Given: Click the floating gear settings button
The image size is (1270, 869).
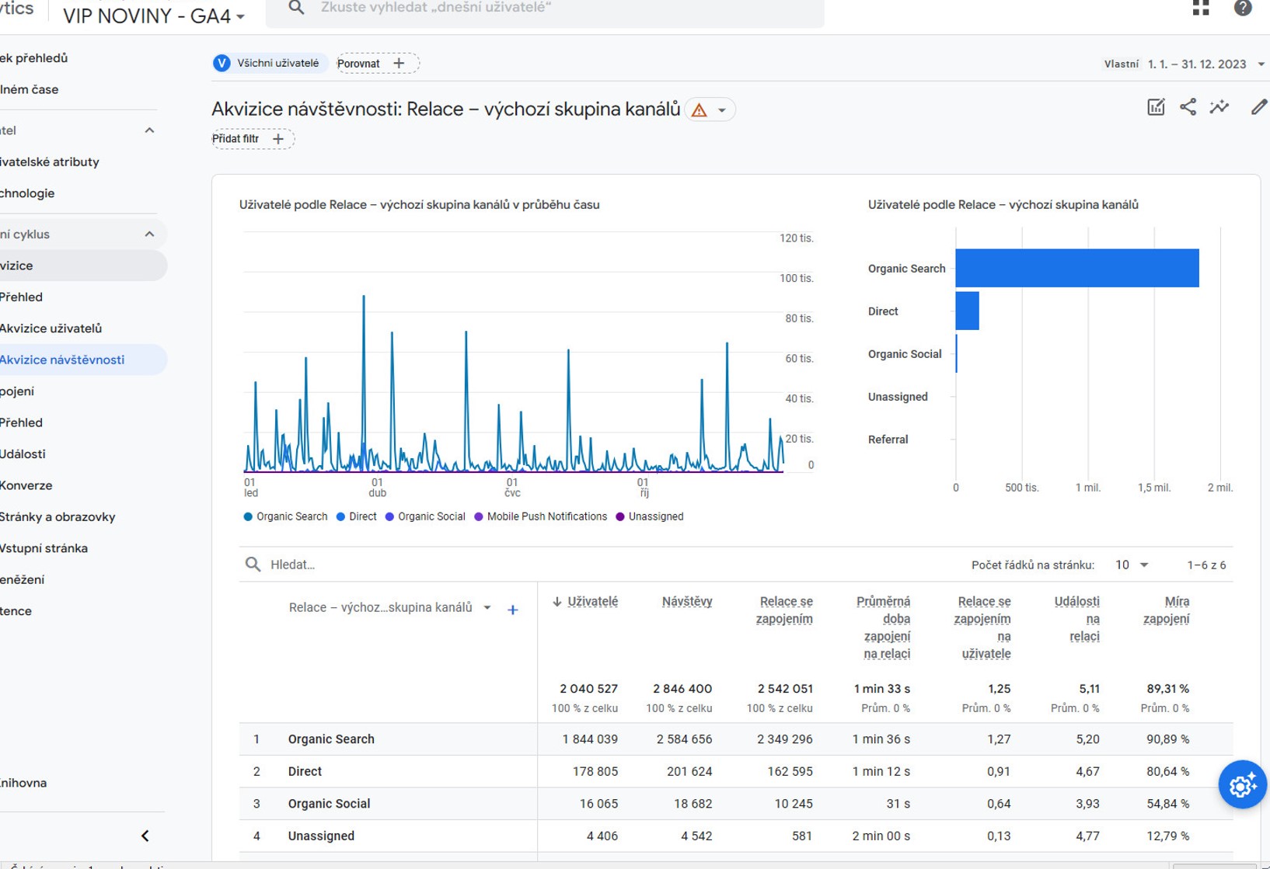Looking at the screenshot, I should (x=1241, y=785).
